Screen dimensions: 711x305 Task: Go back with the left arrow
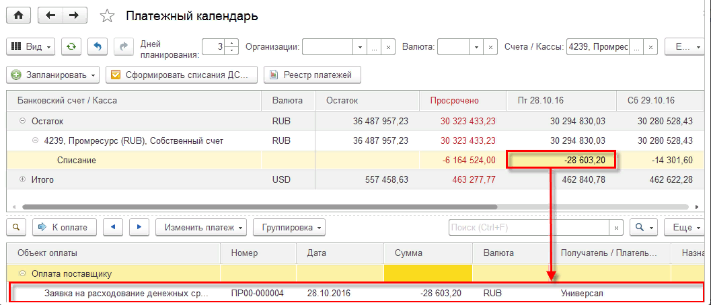(x=51, y=15)
